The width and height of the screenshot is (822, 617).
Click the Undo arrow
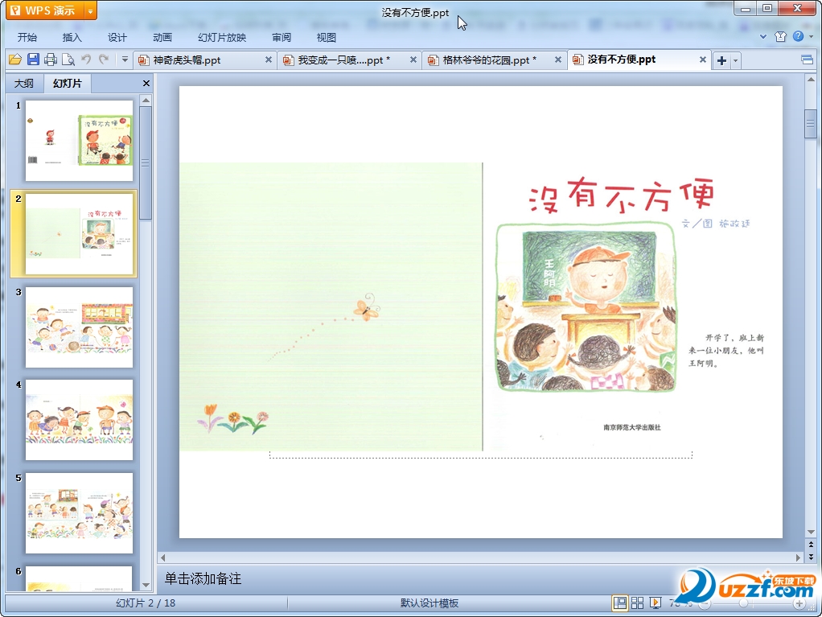tap(86, 60)
